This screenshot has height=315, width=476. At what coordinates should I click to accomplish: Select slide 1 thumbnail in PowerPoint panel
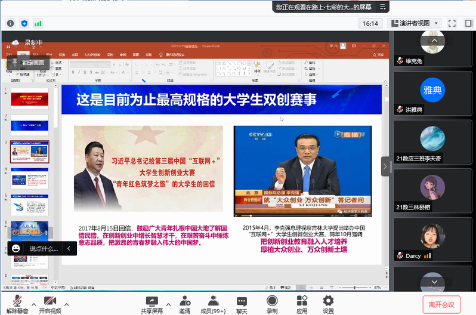(29, 98)
